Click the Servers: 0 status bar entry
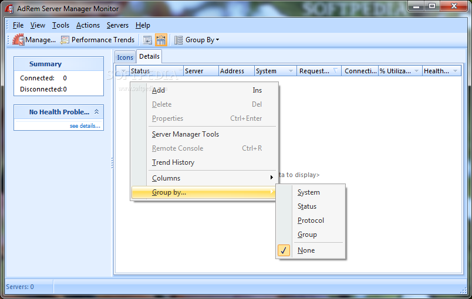 [20, 287]
